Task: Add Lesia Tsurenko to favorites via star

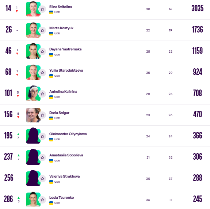Action: (x=42, y=200)
